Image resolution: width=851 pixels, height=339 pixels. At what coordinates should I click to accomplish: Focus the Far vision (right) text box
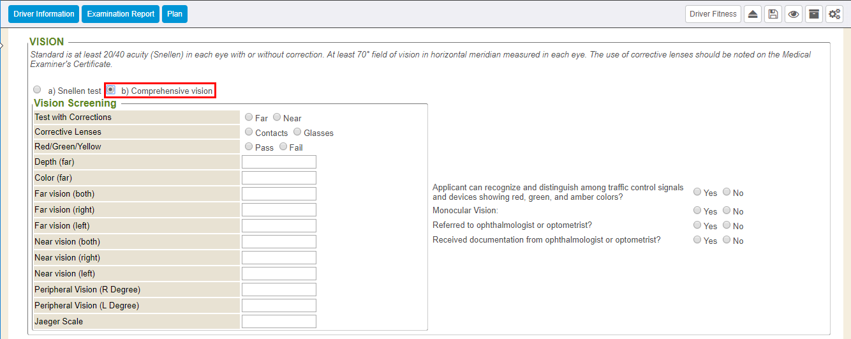pyautogui.click(x=279, y=210)
